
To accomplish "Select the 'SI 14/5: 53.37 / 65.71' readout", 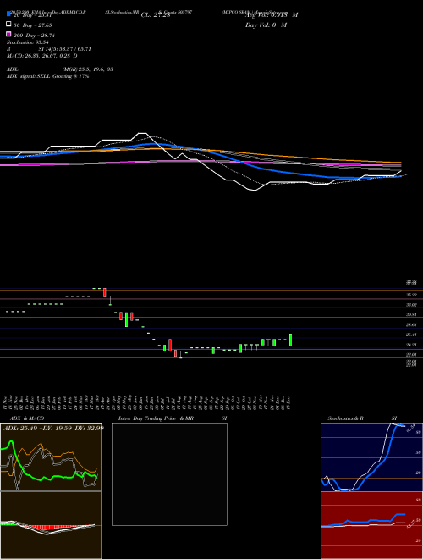I will [65, 49].
